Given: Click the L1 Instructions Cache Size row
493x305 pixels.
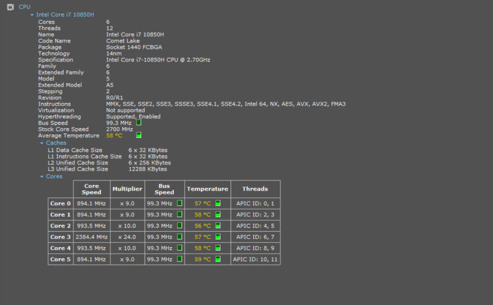Looking at the screenshot, I should (x=107, y=157).
